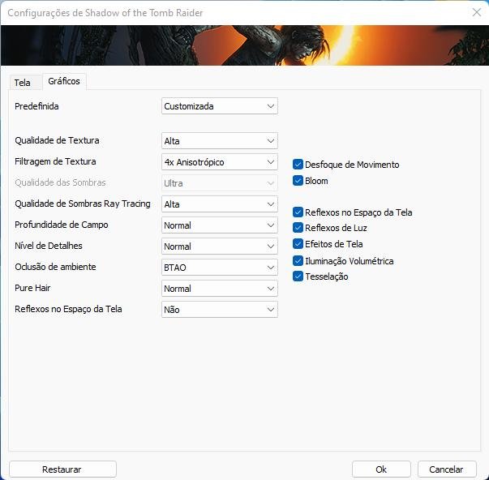Screen dimensions: 489x480
Task: Disable the Desfoque de Movimento checkbox
Action: [x=298, y=165]
